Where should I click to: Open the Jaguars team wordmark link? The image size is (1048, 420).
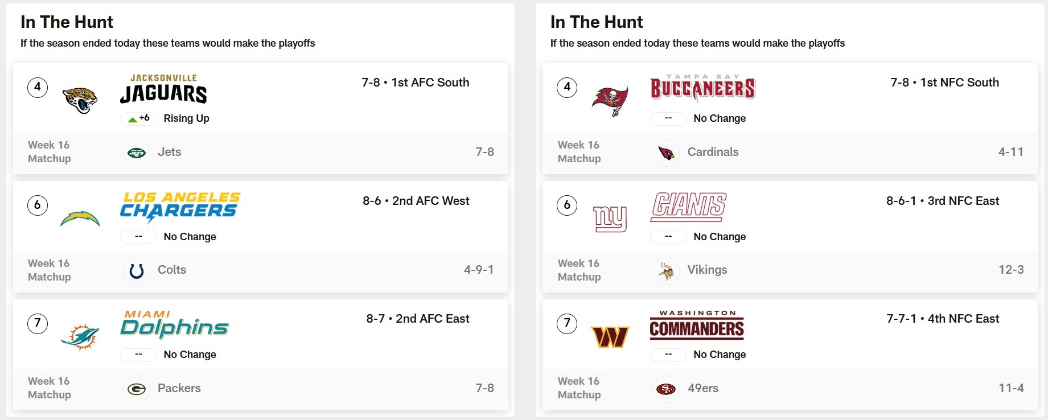163,89
